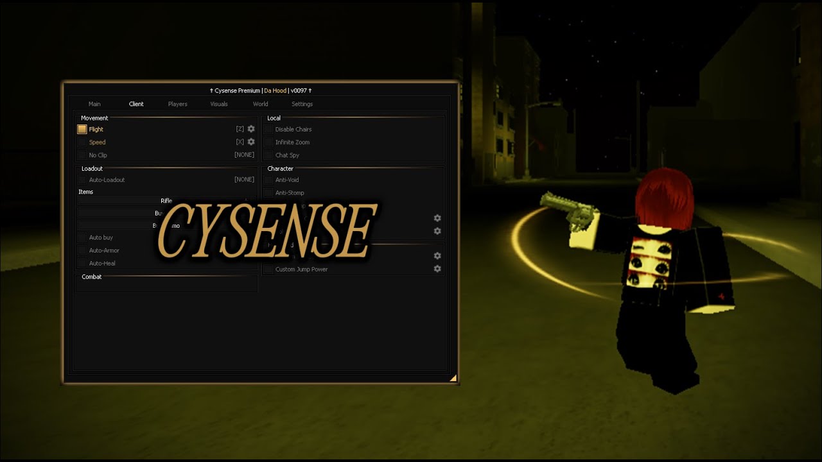Toggle the Auto-Loadout checkbox

pos(82,180)
